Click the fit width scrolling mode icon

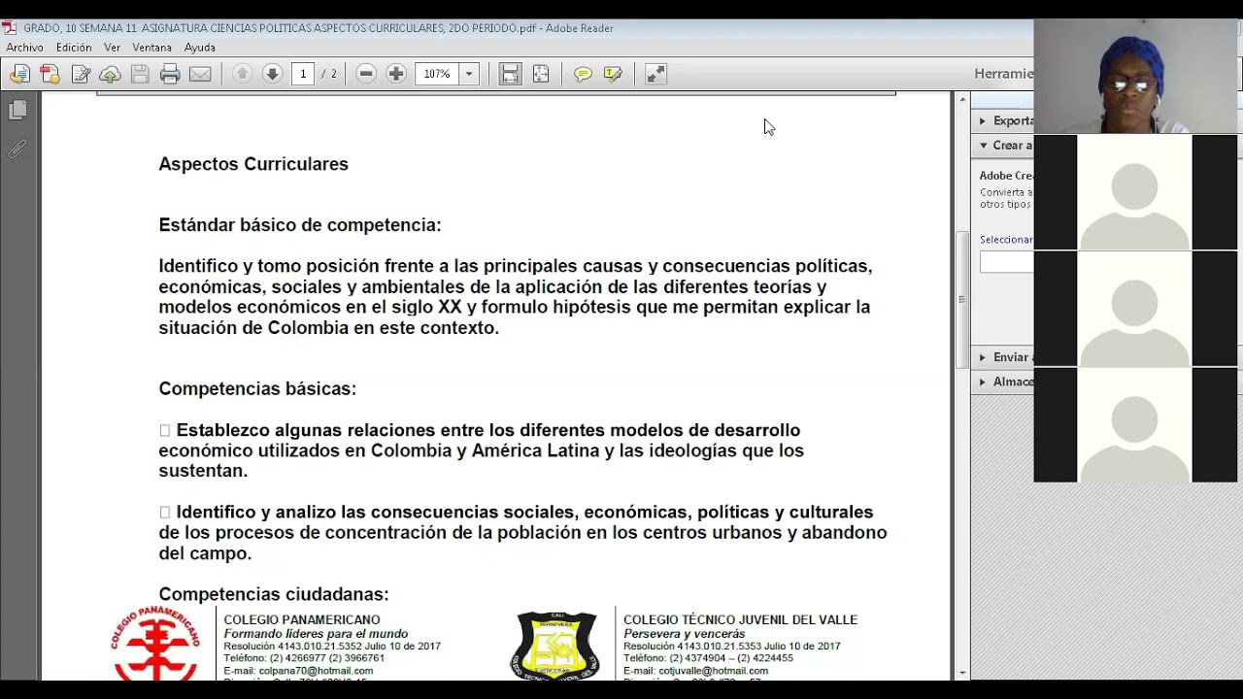coord(510,74)
